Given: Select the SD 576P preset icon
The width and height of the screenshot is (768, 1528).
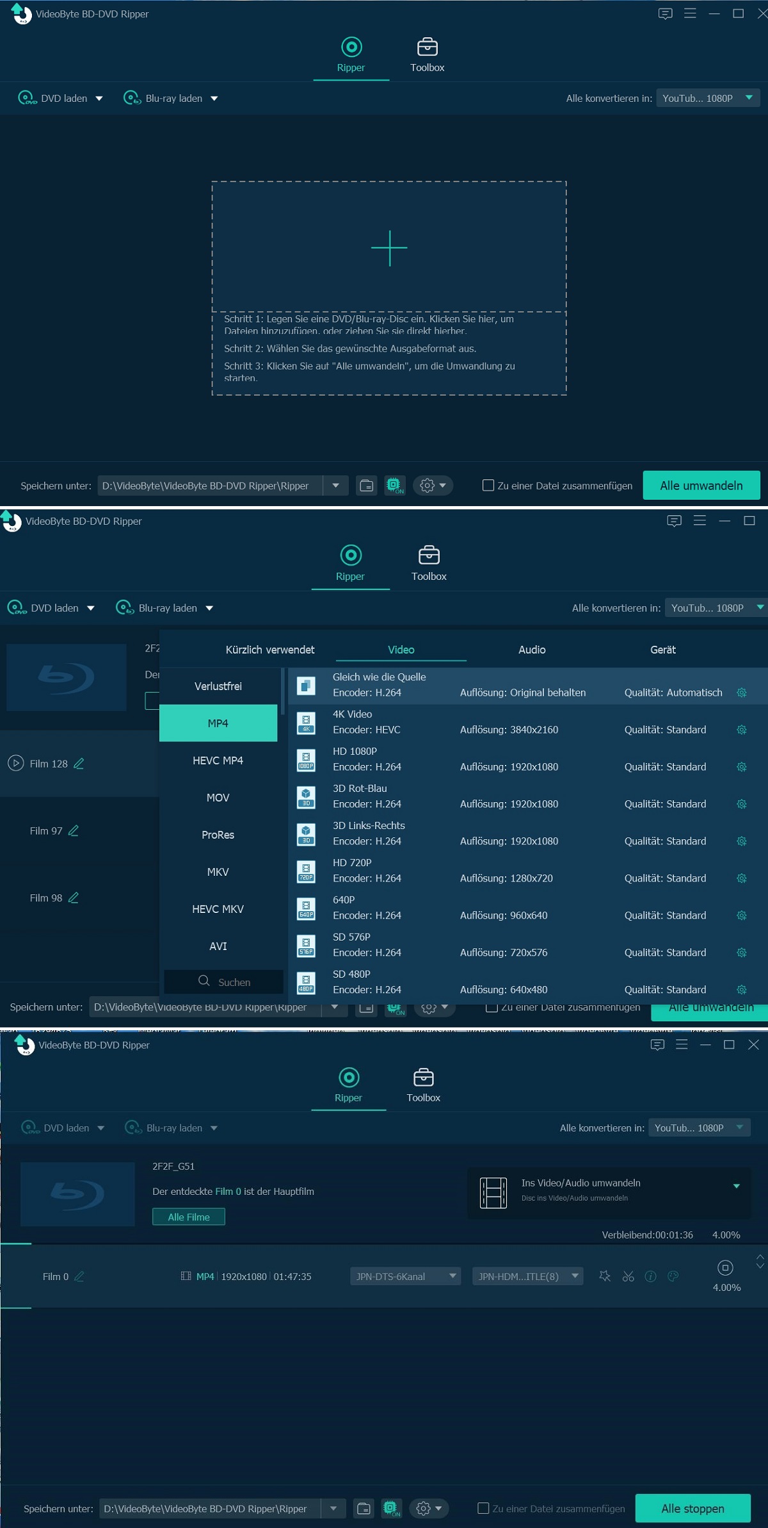Looking at the screenshot, I should 306,946.
